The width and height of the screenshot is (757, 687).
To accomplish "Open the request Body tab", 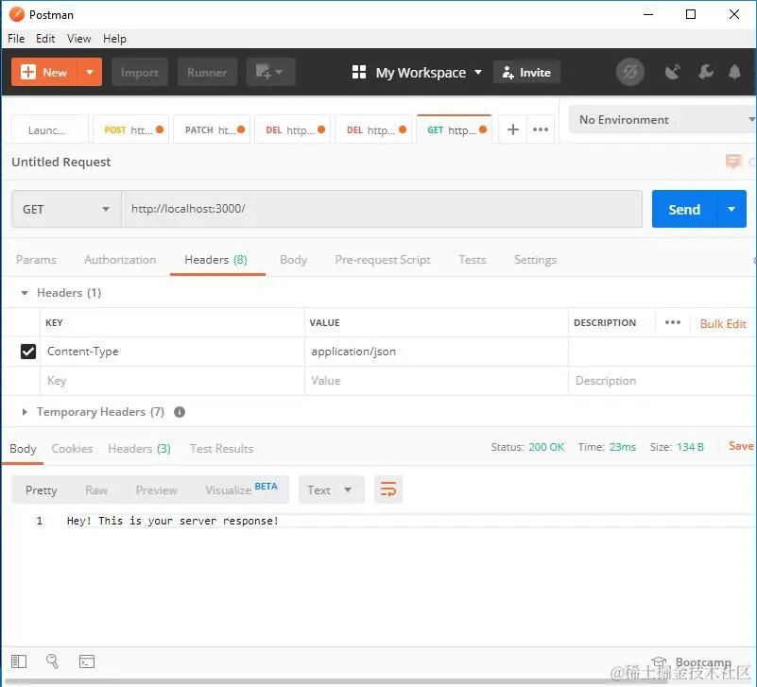I will [x=294, y=260].
